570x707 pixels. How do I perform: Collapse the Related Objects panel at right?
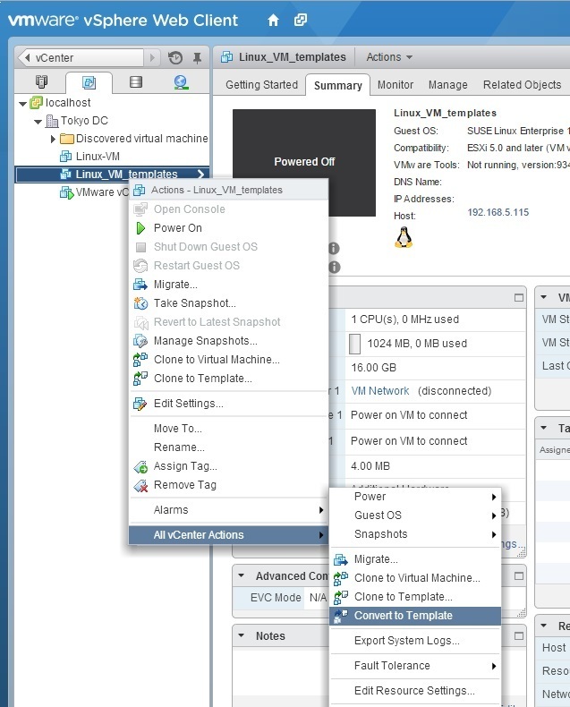click(544, 626)
